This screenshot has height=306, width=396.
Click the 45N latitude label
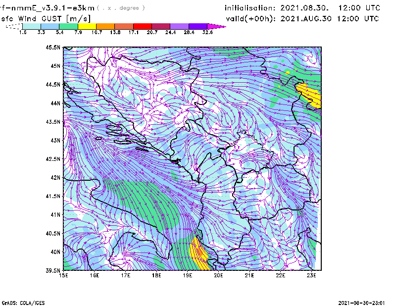tap(55, 66)
